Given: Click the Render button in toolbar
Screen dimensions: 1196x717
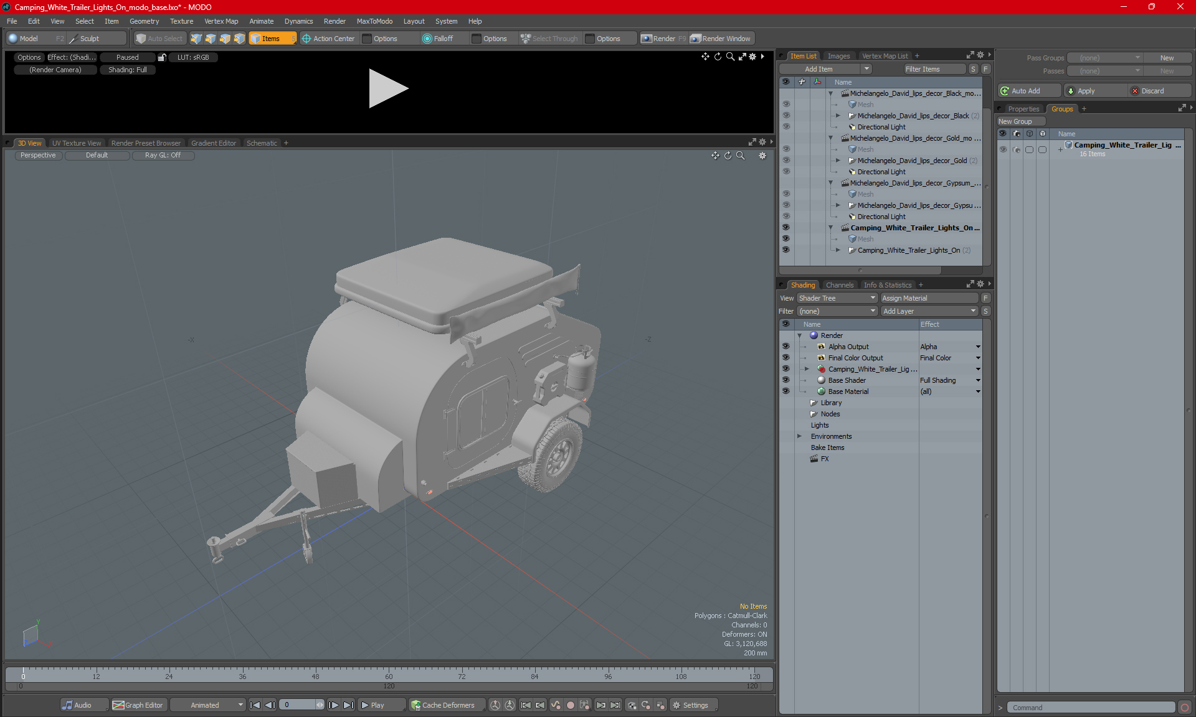Looking at the screenshot, I should 663,39.
